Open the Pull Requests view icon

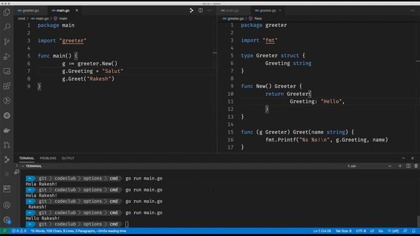[x=7, y=145]
